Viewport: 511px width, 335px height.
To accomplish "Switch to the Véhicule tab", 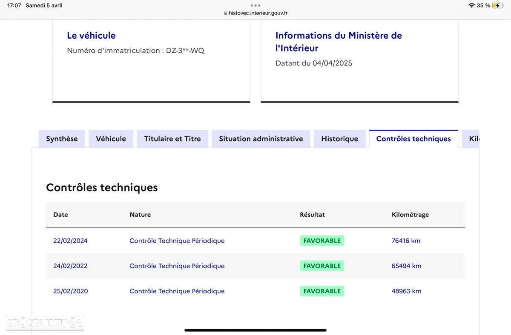I will [x=111, y=139].
